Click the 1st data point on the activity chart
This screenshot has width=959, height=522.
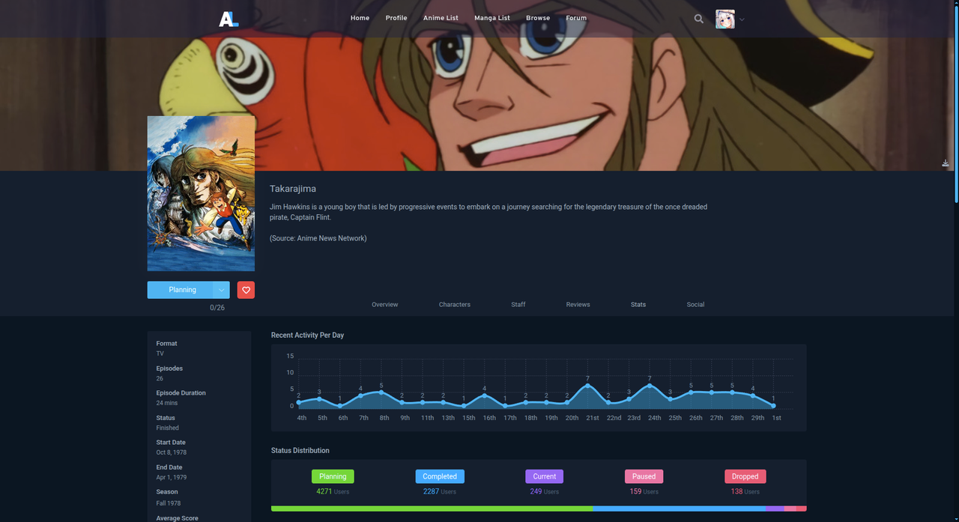(x=773, y=406)
